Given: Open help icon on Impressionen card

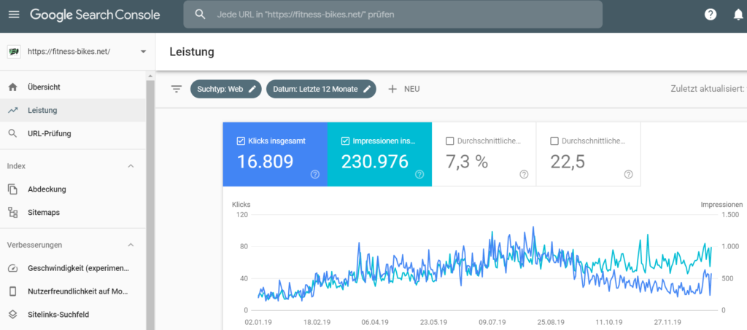Looking at the screenshot, I should click(x=419, y=175).
